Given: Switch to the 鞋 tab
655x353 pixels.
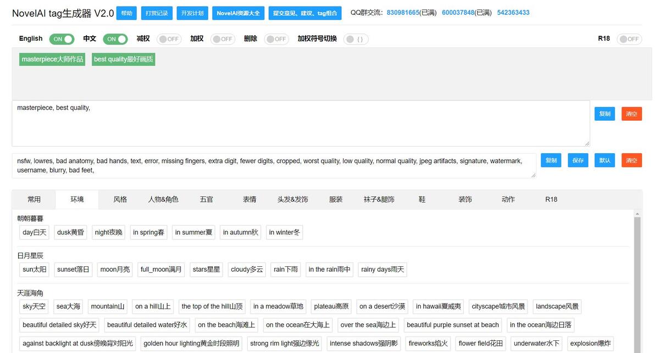Looking at the screenshot, I should click(422, 199).
